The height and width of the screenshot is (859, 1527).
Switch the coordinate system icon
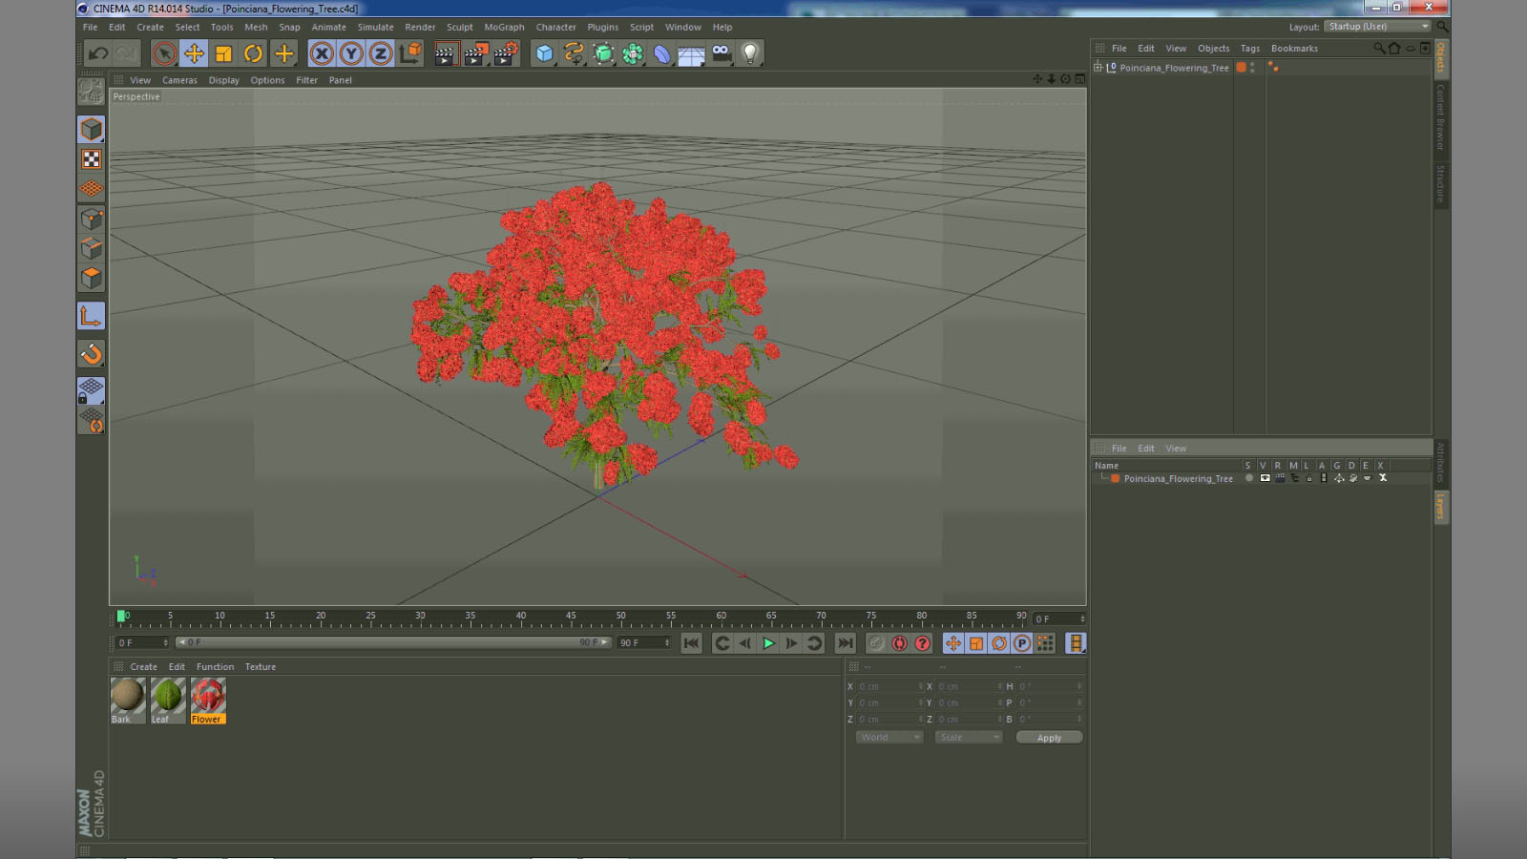(x=410, y=53)
